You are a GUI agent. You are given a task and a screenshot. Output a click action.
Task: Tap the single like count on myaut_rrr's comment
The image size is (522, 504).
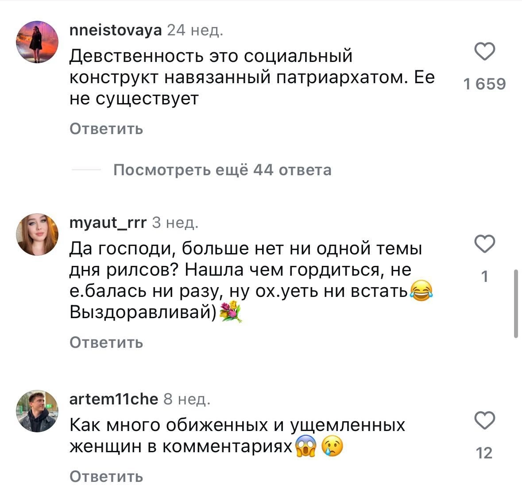484,277
